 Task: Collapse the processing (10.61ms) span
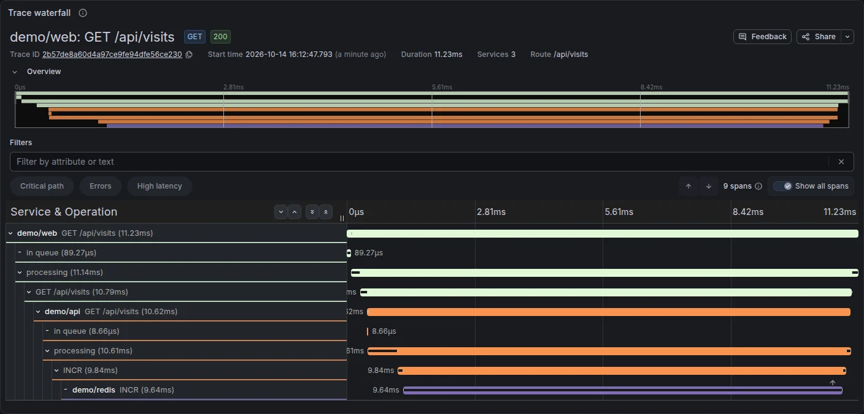tap(47, 351)
